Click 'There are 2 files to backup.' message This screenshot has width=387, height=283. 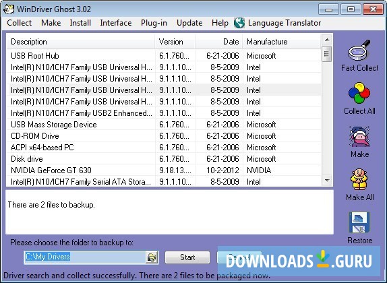[x=51, y=205]
